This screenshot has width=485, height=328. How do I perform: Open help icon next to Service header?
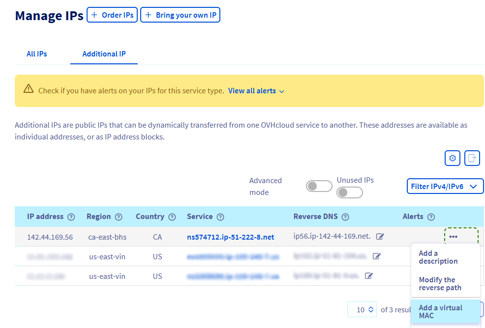click(220, 217)
